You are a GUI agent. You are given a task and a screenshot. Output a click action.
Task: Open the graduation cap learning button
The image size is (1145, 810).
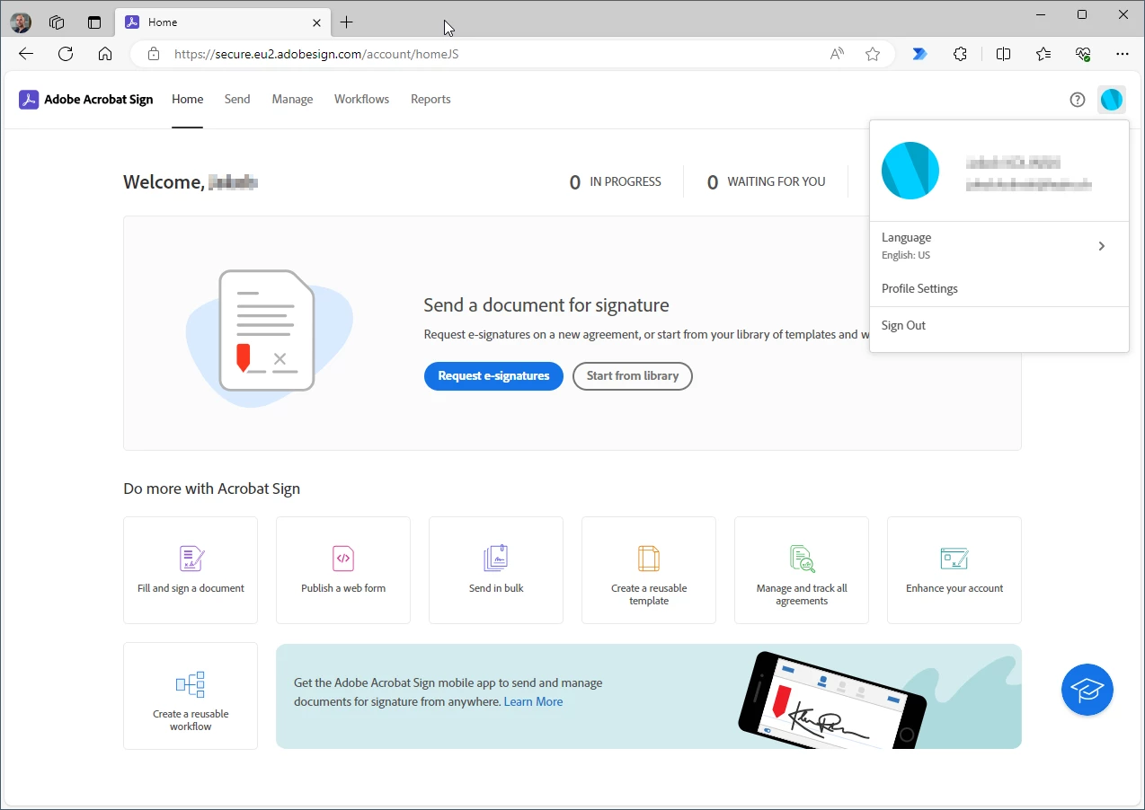click(x=1087, y=690)
